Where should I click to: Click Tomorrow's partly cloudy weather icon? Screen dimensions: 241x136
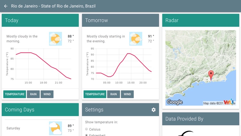(136, 39)
